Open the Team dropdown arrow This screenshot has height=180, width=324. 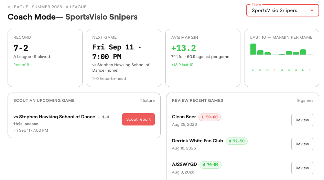[312, 10]
